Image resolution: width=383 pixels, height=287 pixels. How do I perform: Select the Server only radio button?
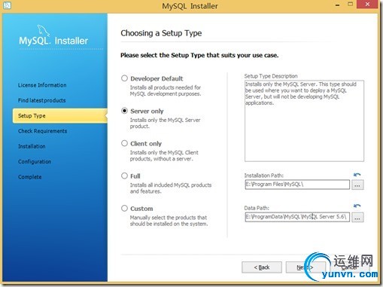pyautogui.click(x=124, y=111)
